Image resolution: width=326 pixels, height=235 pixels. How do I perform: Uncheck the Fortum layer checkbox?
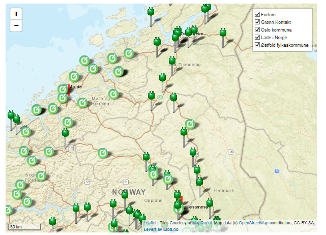pos(257,14)
